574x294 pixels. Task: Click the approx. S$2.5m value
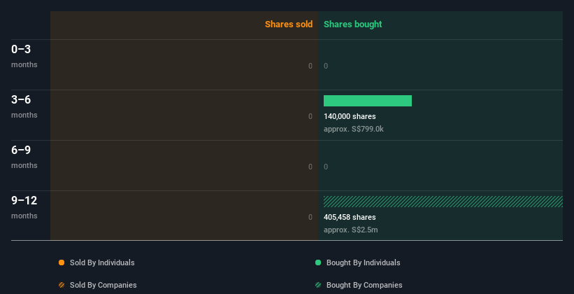(351, 230)
